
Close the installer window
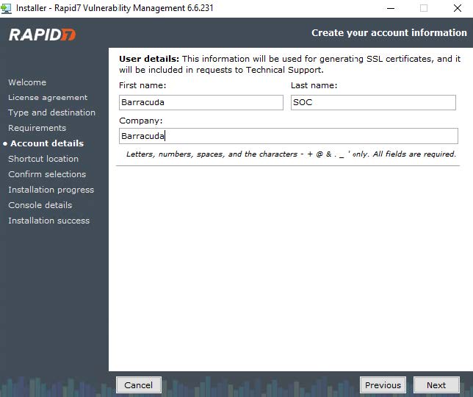pyautogui.click(x=458, y=8)
